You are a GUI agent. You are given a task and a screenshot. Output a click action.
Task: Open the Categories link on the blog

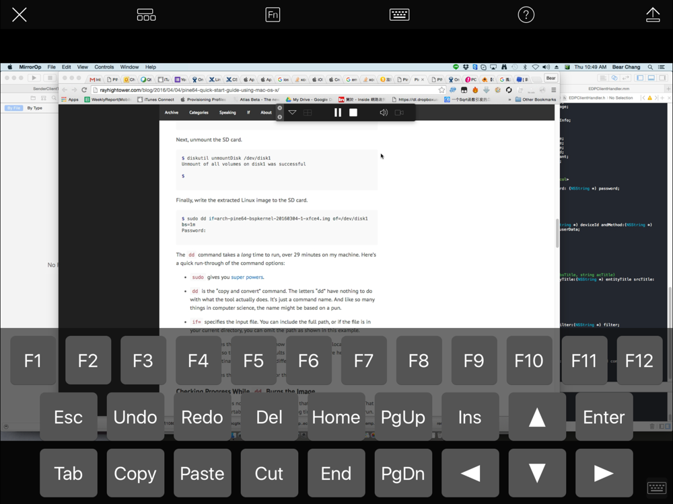[x=199, y=112]
